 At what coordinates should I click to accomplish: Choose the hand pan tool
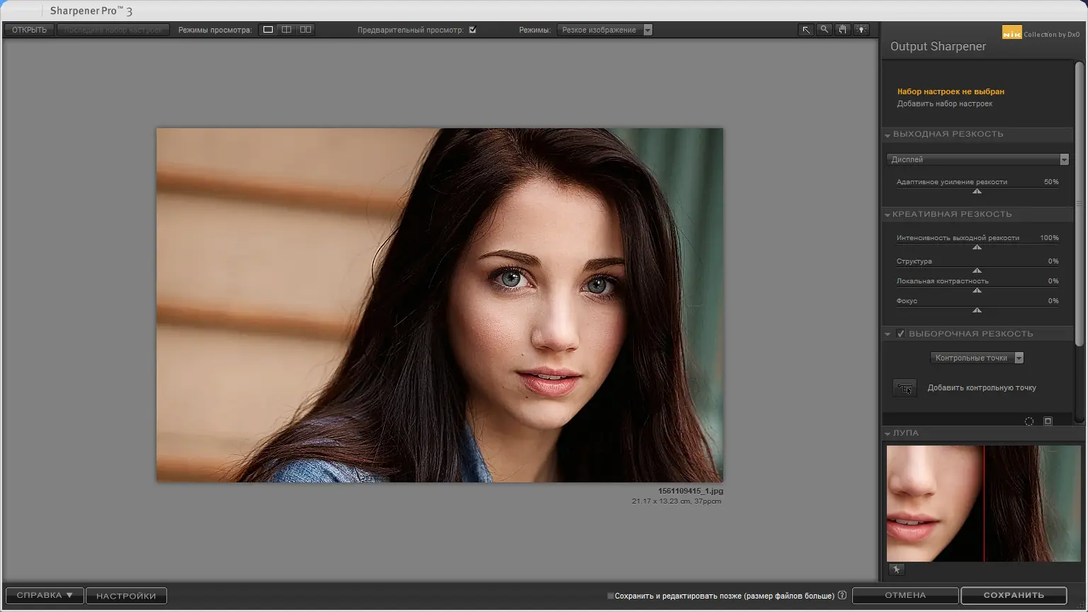pos(843,30)
